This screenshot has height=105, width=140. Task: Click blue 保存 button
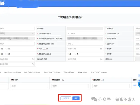point(76,98)
